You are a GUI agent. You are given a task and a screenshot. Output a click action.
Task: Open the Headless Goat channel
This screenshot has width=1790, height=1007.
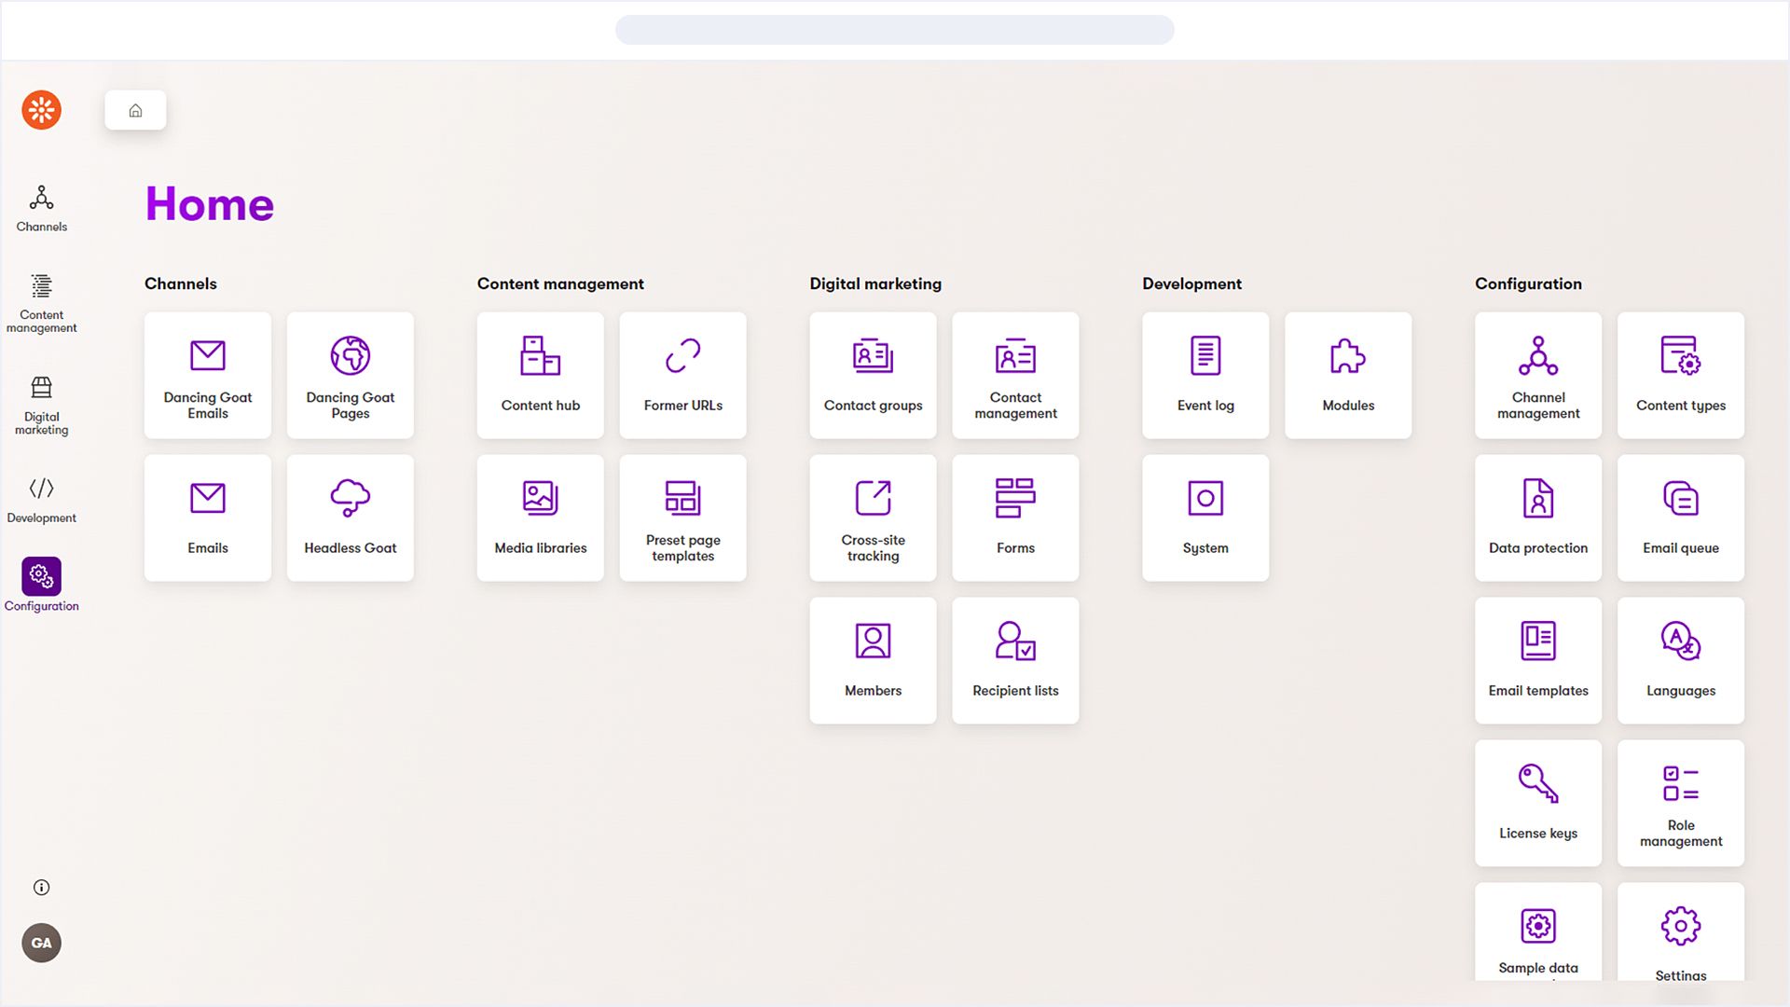[350, 517]
